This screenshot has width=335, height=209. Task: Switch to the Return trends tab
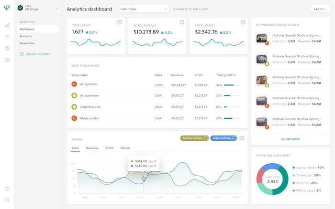125,148
